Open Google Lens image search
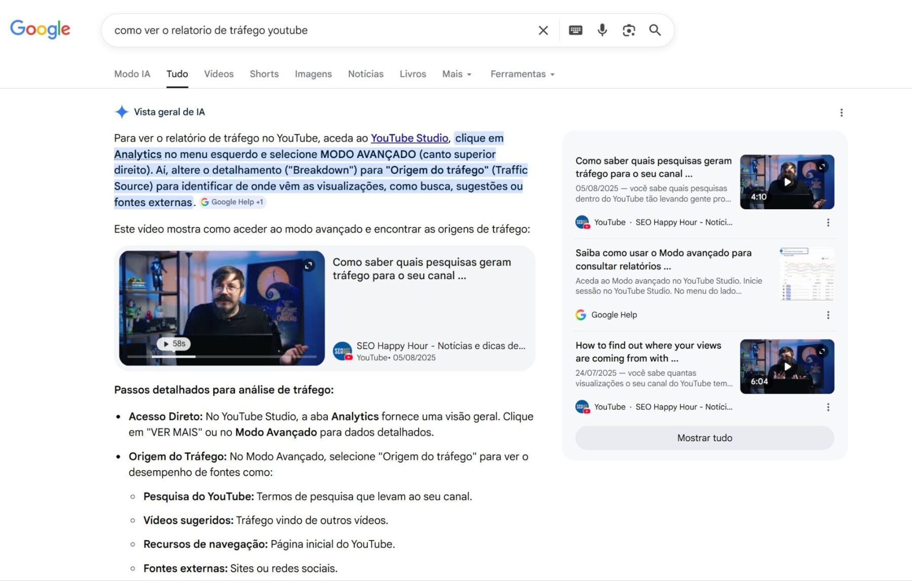912x581 pixels. coord(629,30)
